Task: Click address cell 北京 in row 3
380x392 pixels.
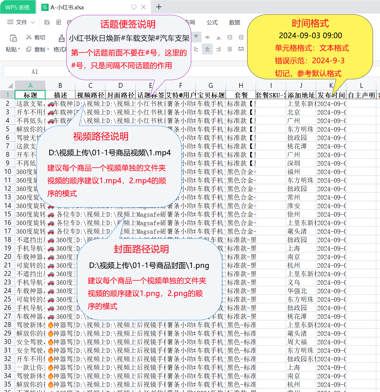Action: click(301, 112)
